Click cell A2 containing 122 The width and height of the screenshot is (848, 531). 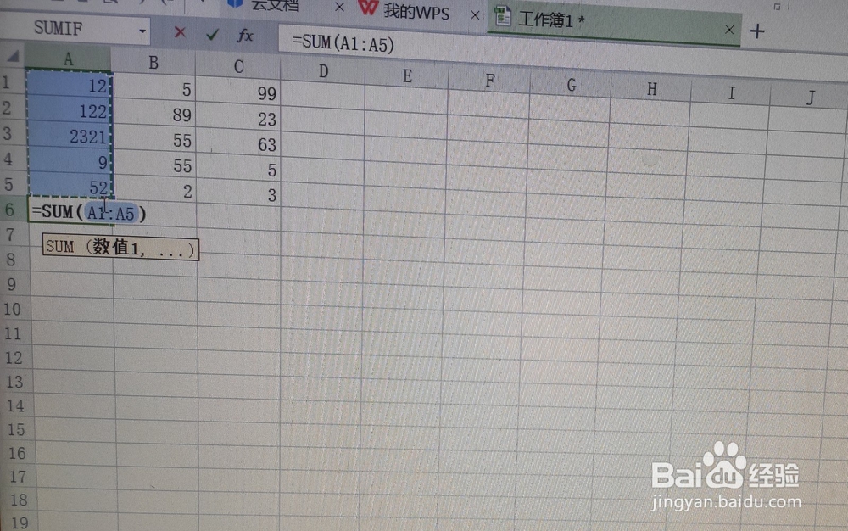pos(70,109)
